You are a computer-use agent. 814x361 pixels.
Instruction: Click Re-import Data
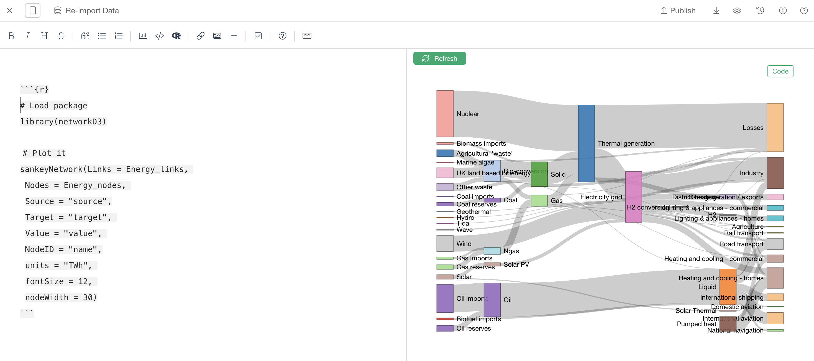click(87, 11)
